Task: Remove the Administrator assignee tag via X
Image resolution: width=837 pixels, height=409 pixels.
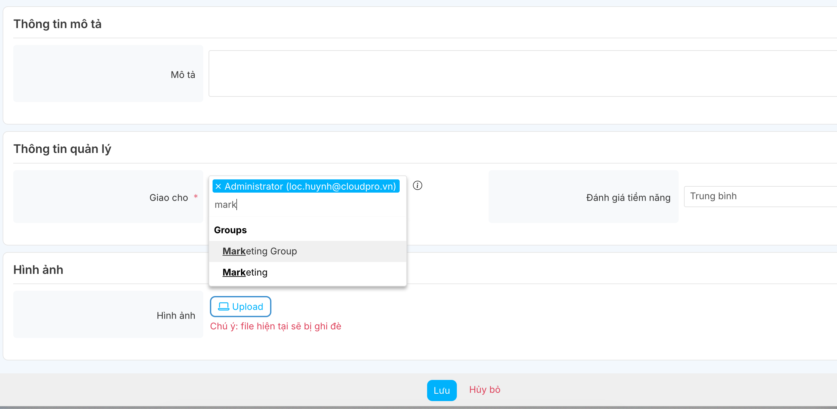Action: click(218, 187)
